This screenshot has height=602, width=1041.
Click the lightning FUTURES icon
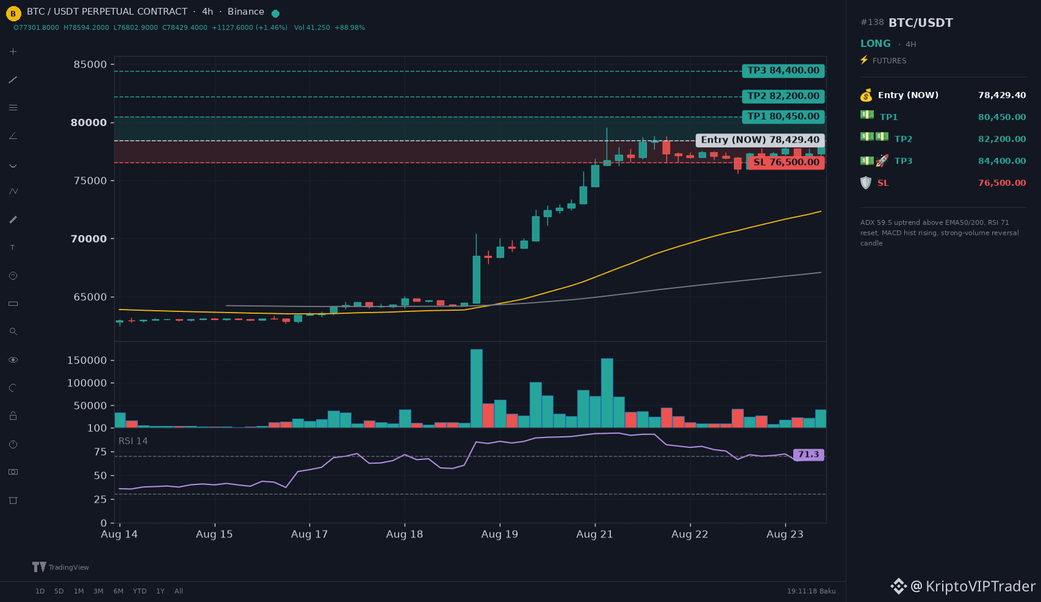864,60
